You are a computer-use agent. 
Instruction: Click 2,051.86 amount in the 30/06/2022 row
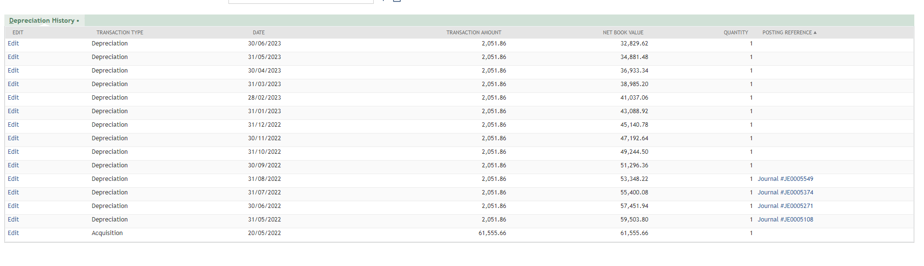coord(494,206)
